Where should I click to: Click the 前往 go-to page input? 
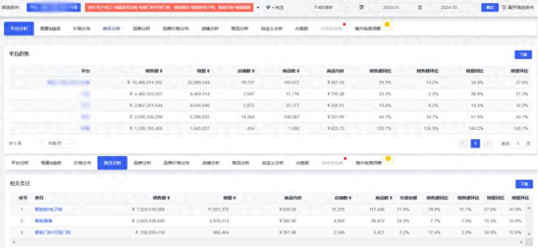pos(518,144)
